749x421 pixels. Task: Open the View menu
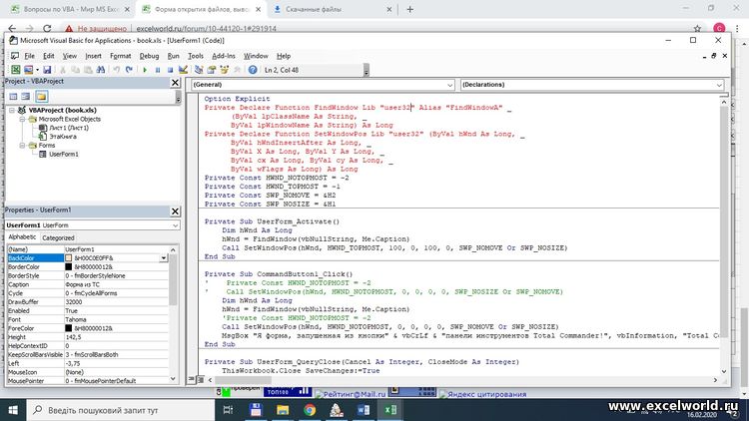[70, 56]
